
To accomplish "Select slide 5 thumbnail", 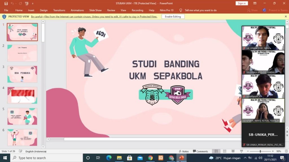I will [x=22, y=116].
